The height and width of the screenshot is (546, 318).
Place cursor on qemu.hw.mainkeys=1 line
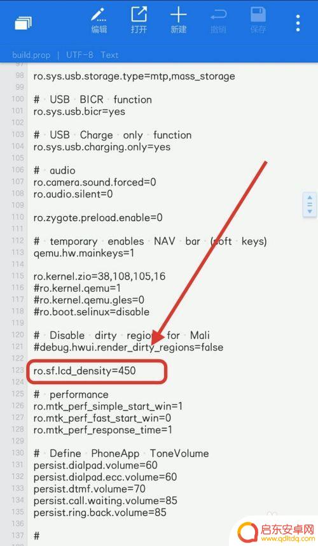coord(84,253)
